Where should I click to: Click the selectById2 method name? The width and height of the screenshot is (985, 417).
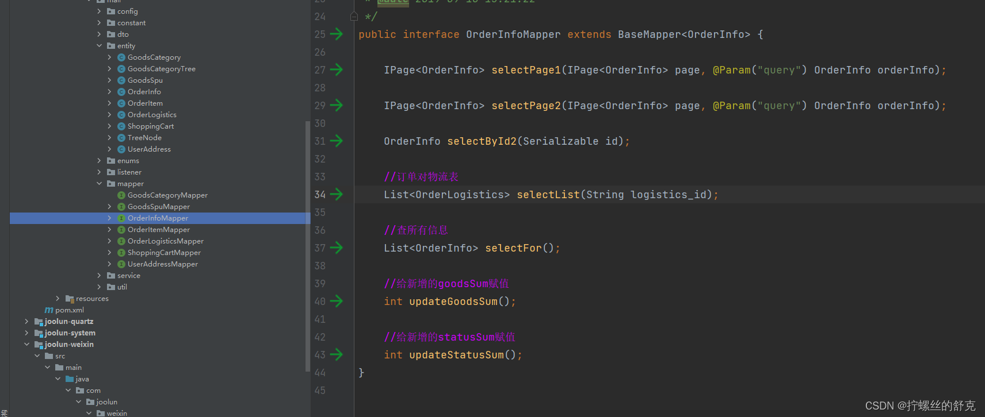[482, 141]
